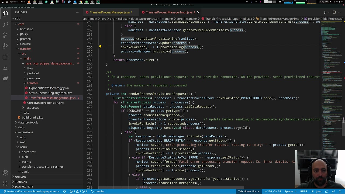The height and width of the screenshot is (194, 345).
Task: Open the Places menu in the top panel
Action: coord(23,2)
